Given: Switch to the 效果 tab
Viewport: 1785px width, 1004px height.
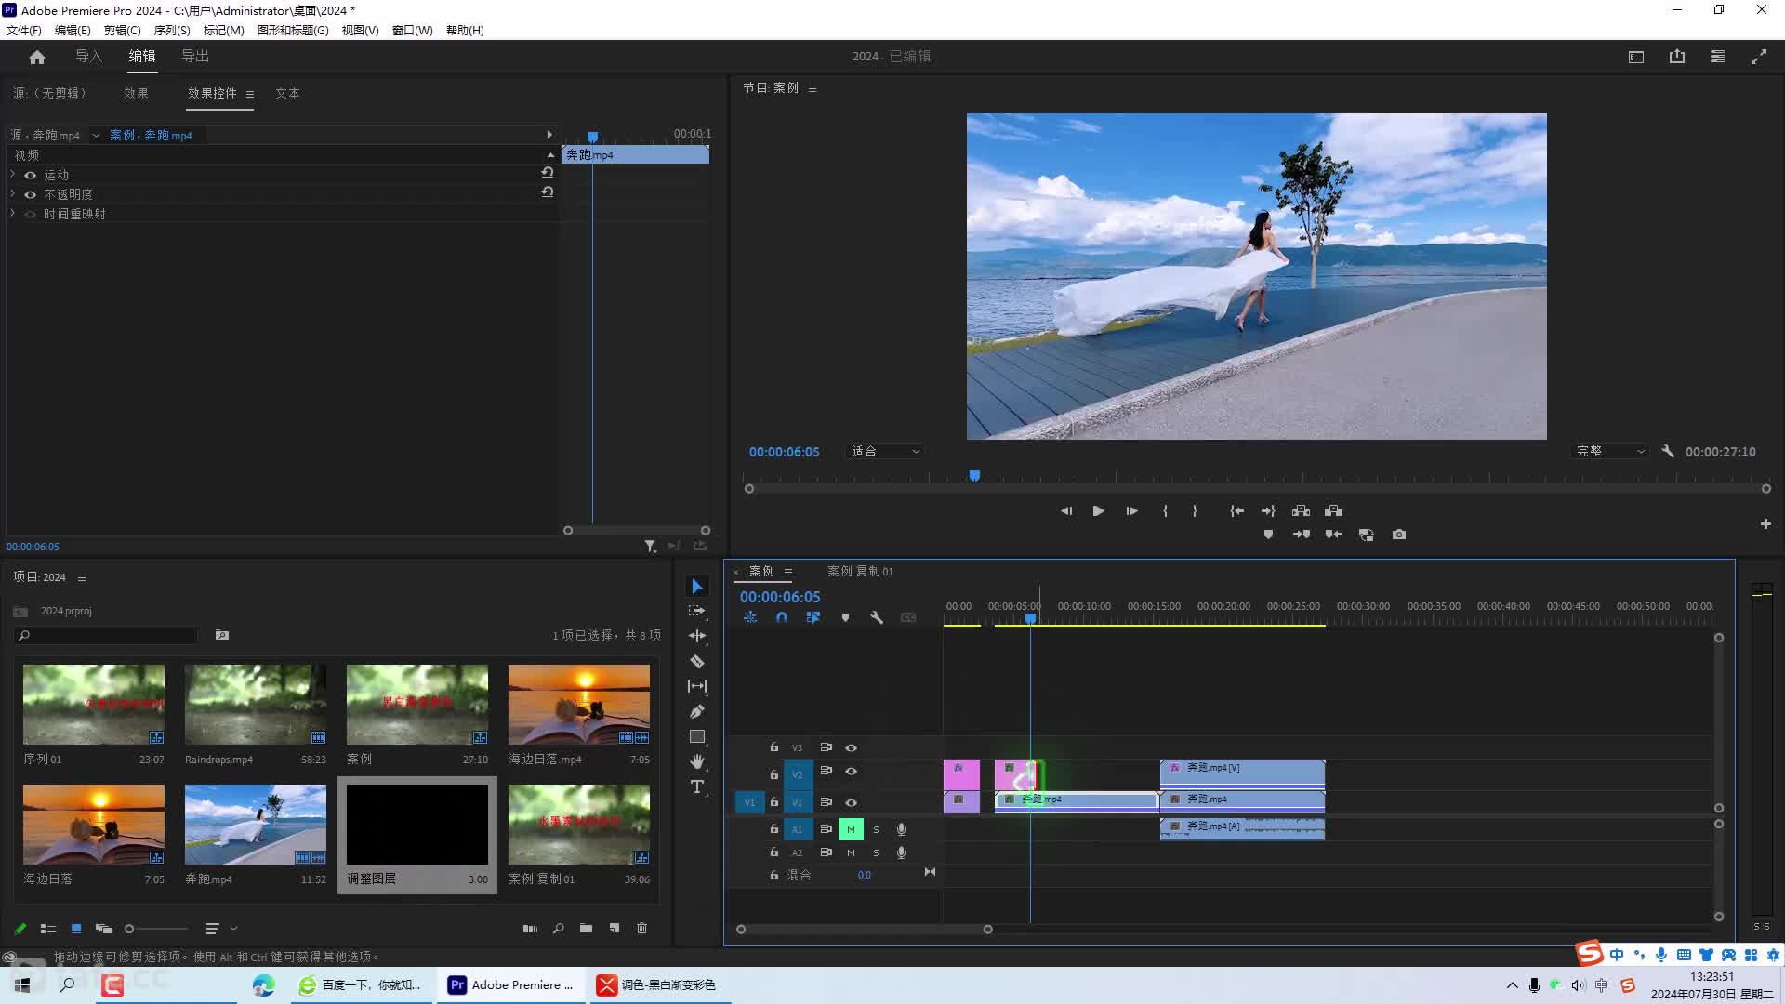Looking at the screenshot, I should pos(136,93).
